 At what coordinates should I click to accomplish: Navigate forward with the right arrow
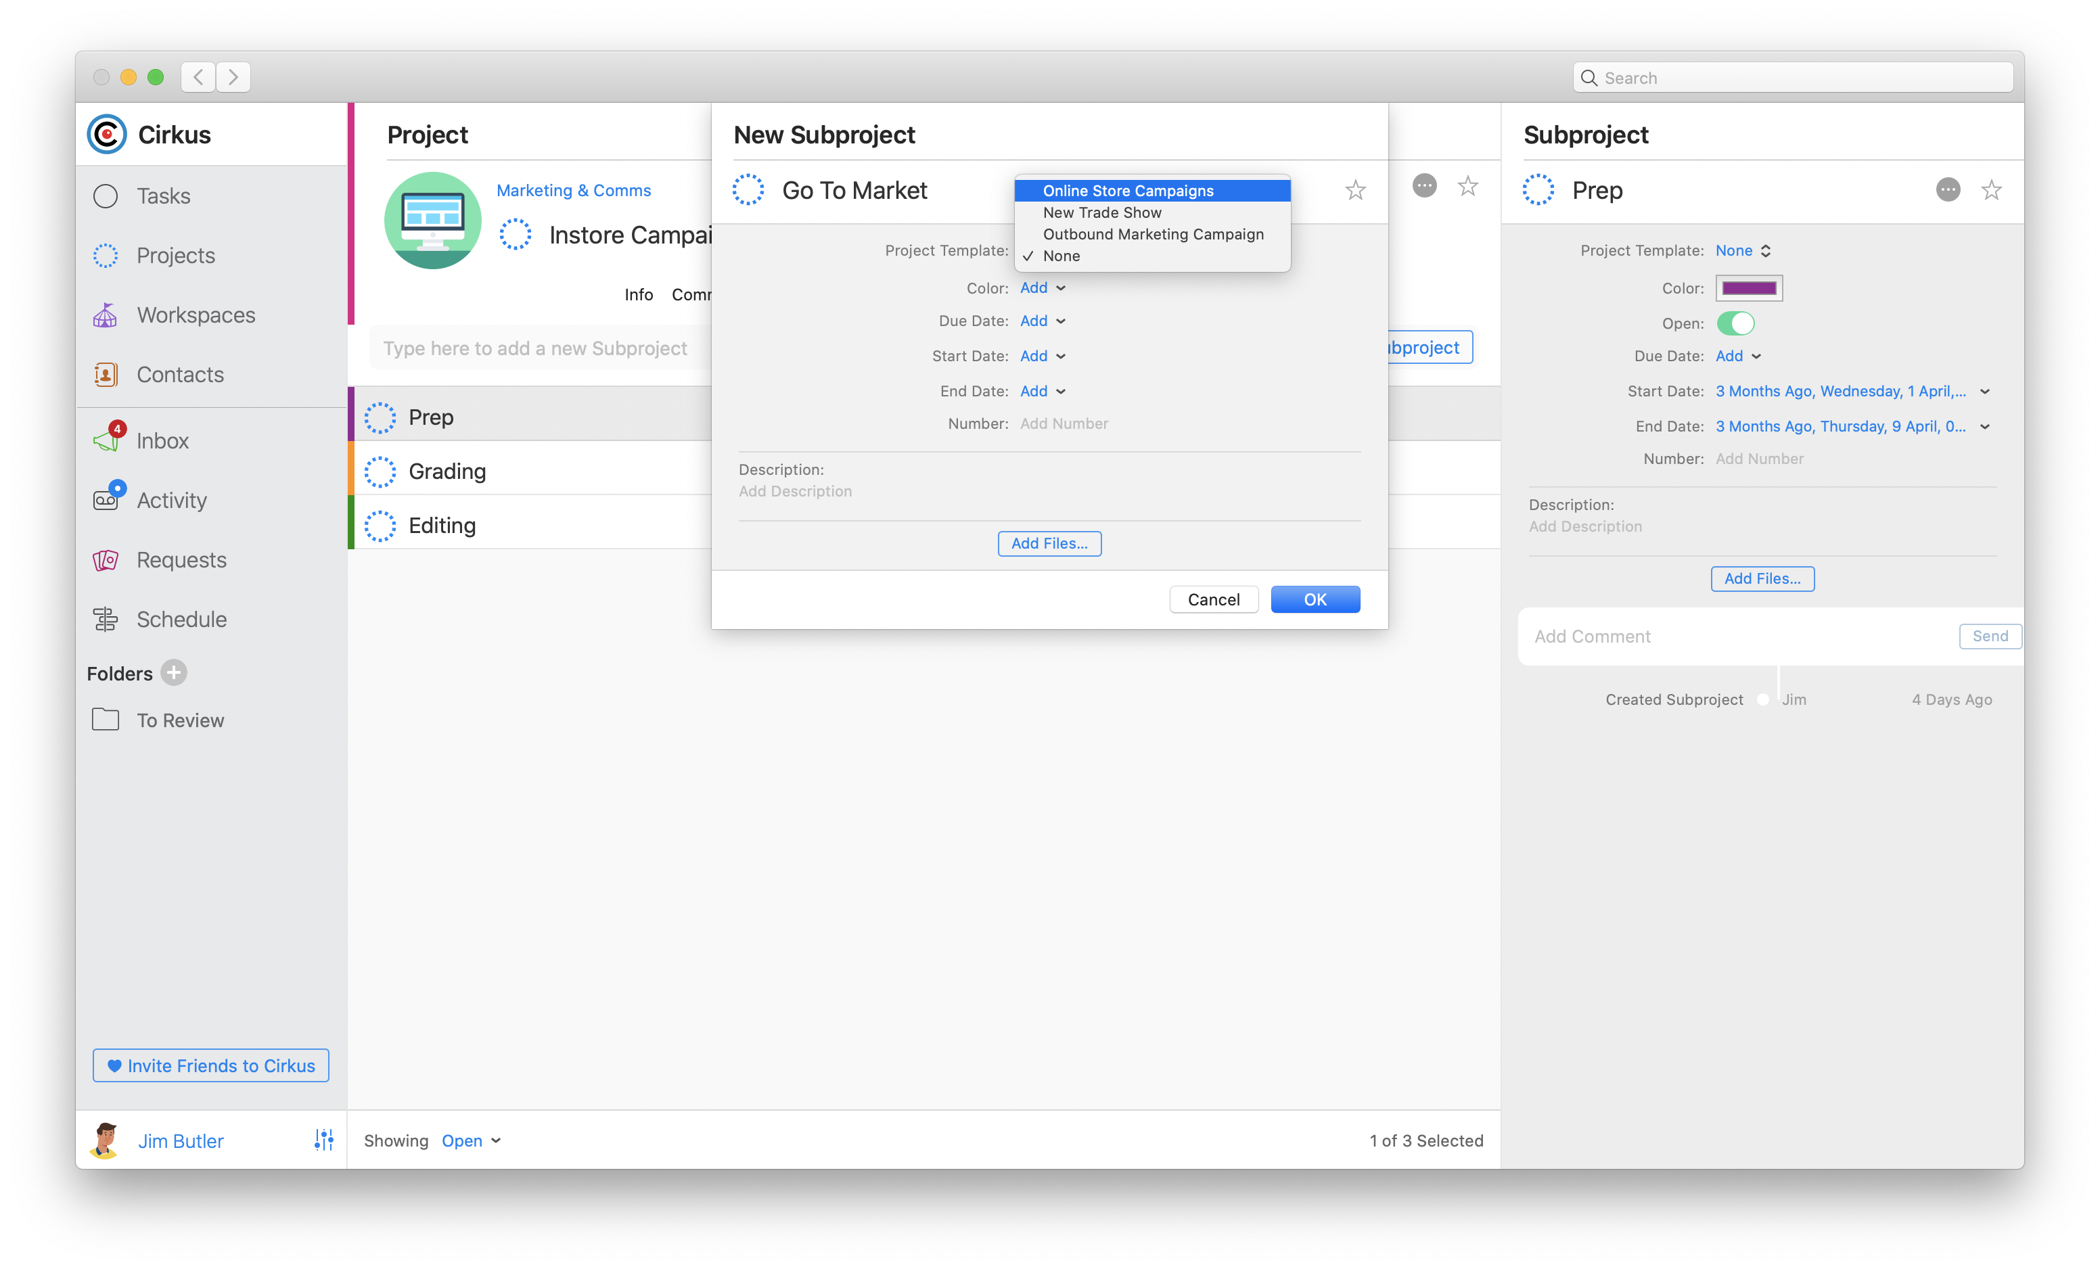point(233,78)
